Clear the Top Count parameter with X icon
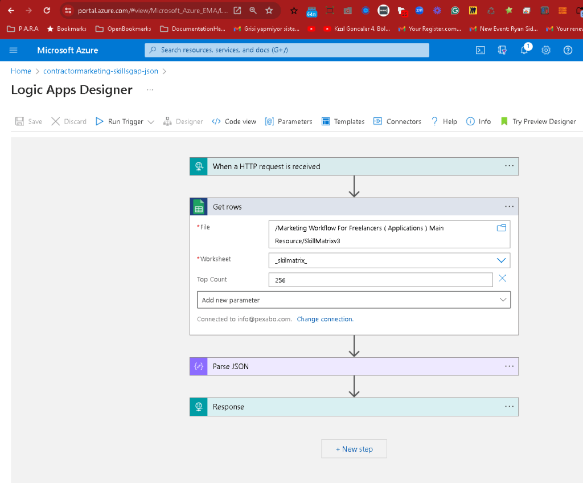The image size is (583, 483). click(502, 279)
